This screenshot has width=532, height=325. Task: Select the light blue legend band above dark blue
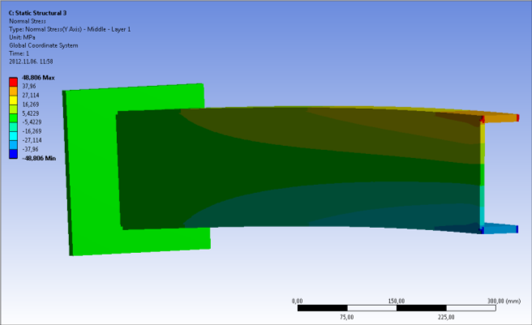click(x=13, y=145)
